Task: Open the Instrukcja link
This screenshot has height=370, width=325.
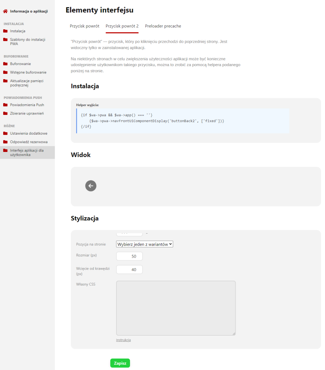Action: pos(123,340)
